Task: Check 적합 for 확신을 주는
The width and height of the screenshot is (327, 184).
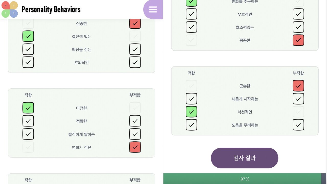Action: click(x=28, y=49)
